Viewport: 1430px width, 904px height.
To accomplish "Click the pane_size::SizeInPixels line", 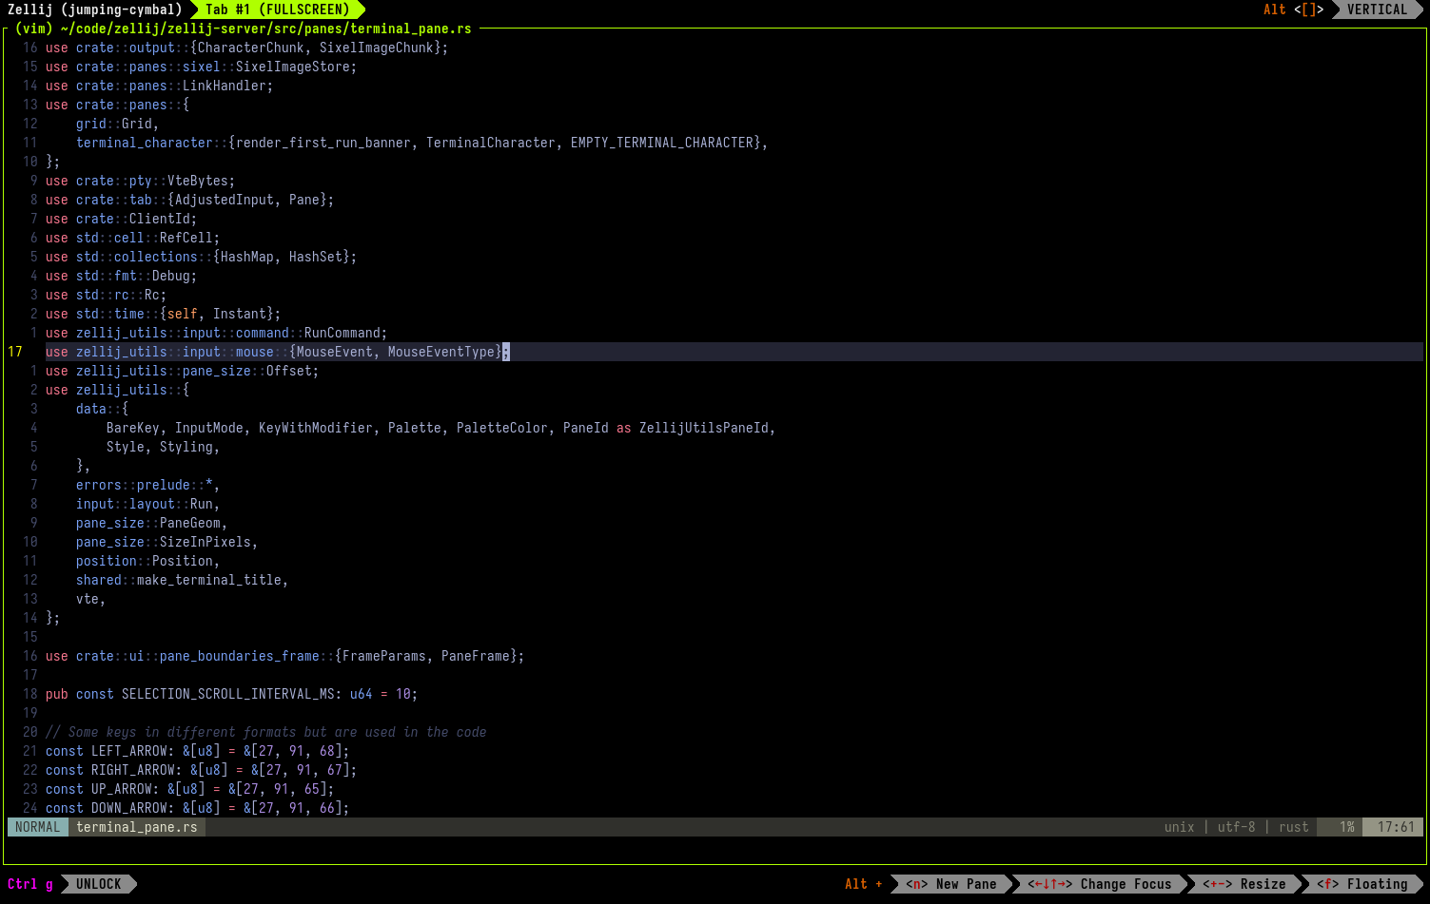I will (x=167, y=542).
